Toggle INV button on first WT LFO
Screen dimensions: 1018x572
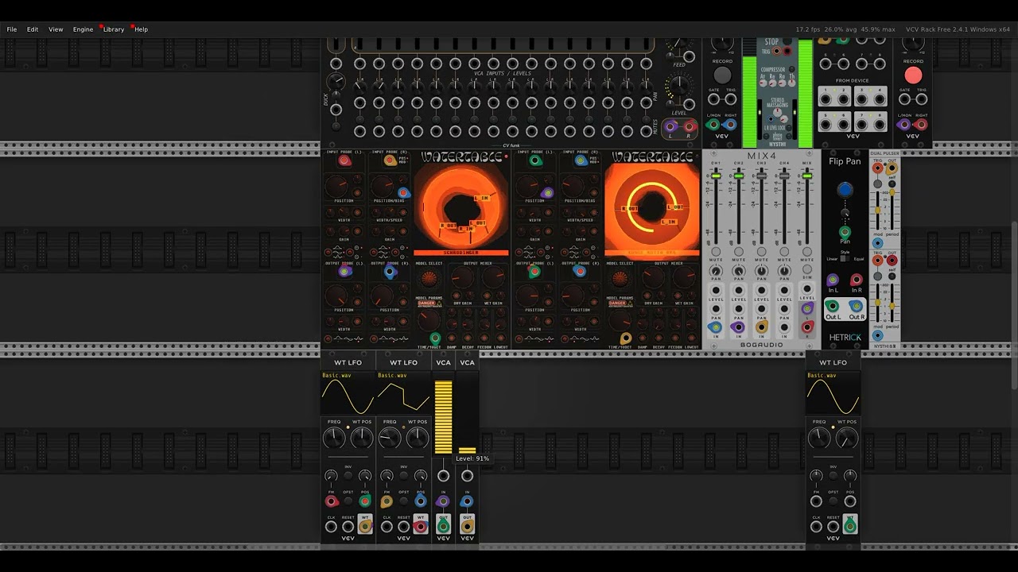[x=348, y=476]
